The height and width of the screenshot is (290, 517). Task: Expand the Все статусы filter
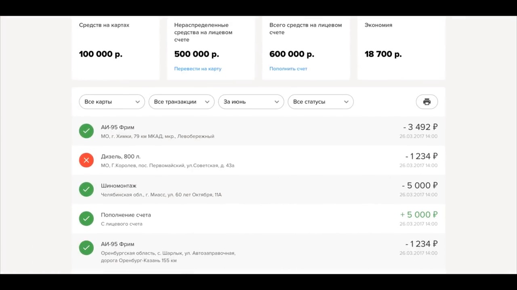[x=320, y=102]
